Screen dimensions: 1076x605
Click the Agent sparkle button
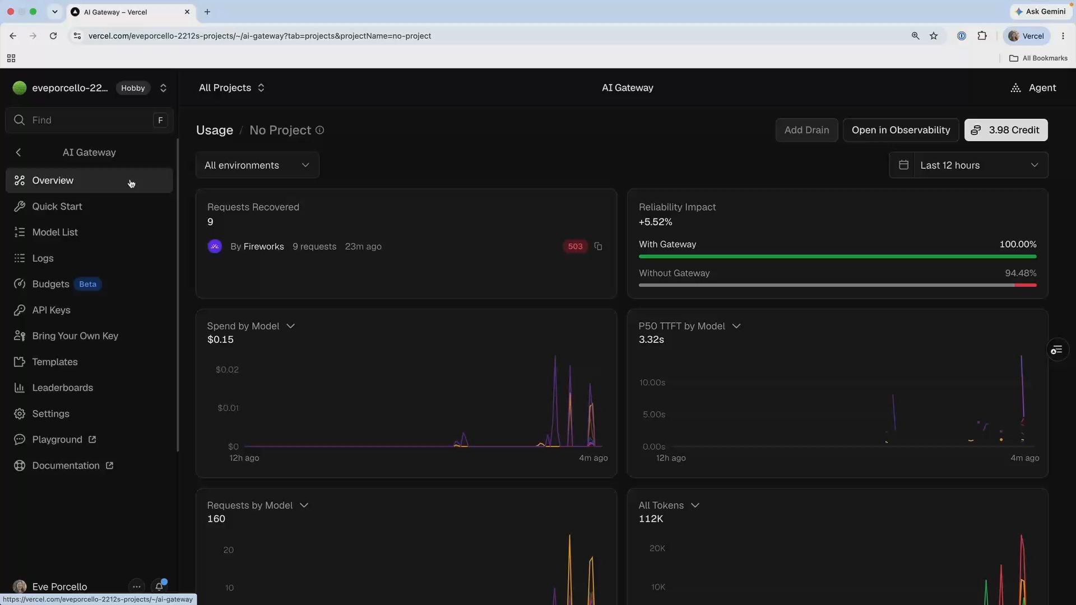coord(1033,88)
